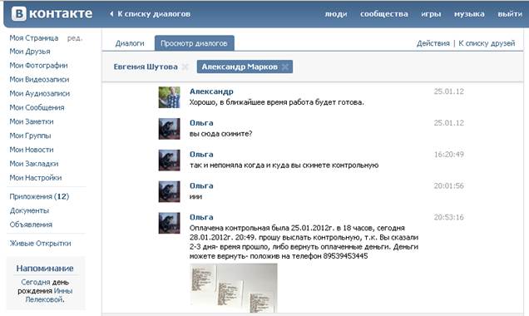Open 'Мои Заметки' in the sidebar
The height and width of the screenshot is (316, 529).
[32, 121]
